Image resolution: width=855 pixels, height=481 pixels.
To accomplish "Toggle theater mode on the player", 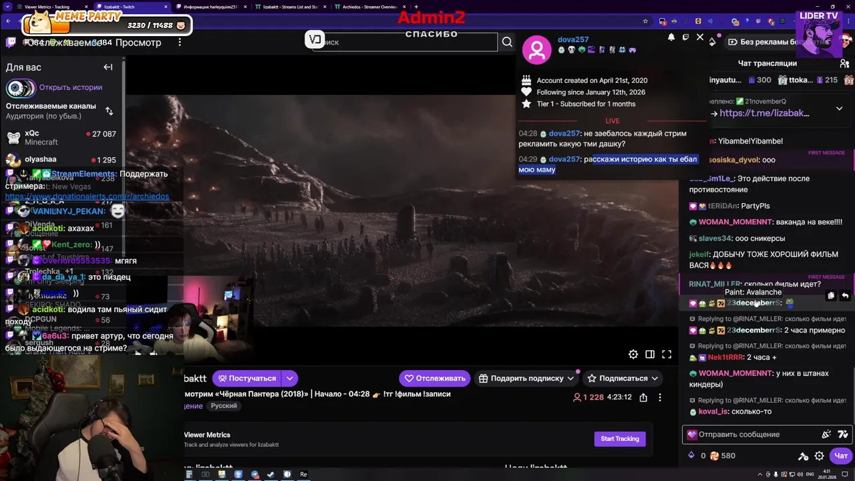I will coord(650,354).
